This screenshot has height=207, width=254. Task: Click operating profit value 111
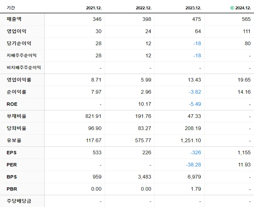pos(247,31)
